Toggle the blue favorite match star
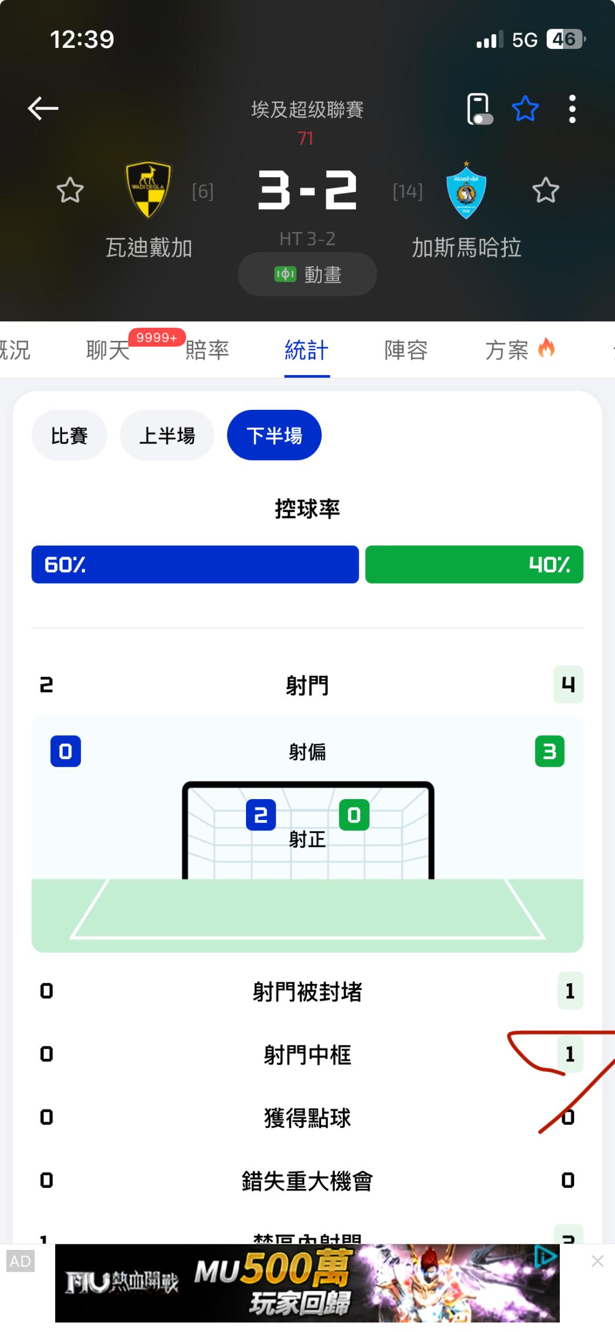Image resolution: width=615 pixels, height=1332 pixels. [525, 109]
